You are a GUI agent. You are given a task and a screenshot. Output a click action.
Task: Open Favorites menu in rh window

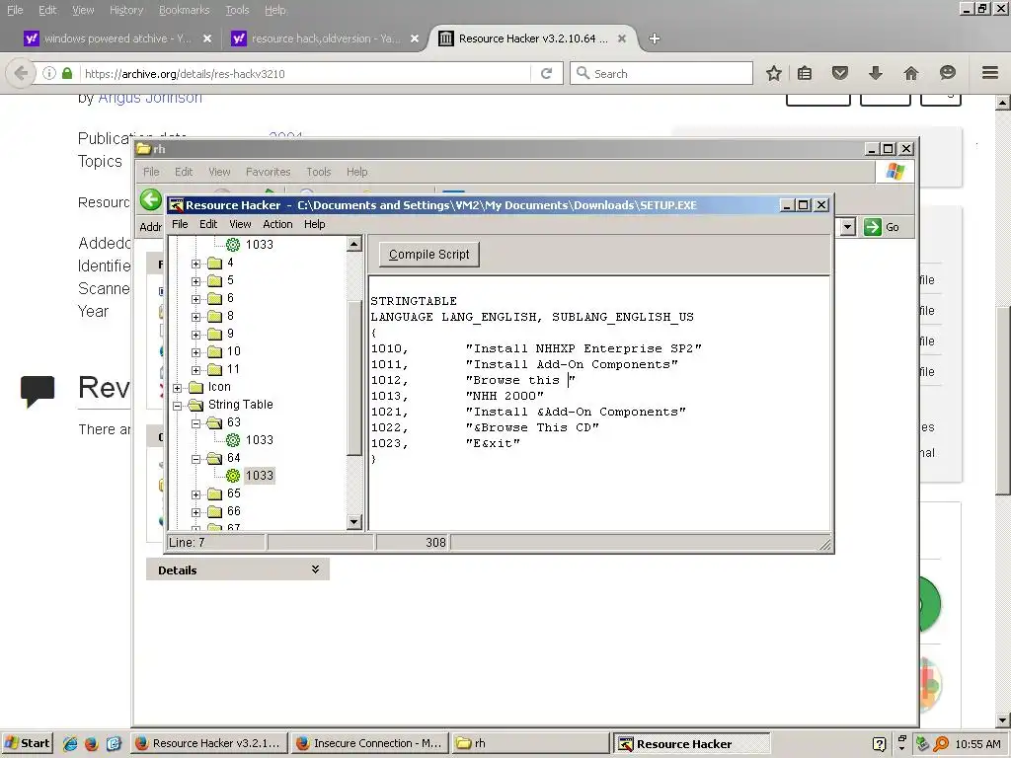[x=269, y=172]
